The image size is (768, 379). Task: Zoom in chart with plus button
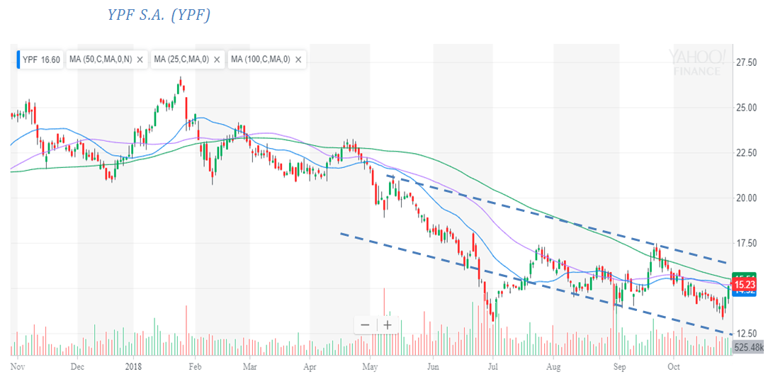coord(388,325)
